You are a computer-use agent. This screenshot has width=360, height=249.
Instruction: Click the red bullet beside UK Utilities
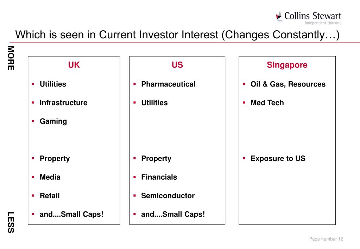pyautogui.click(x=33, y=84)
